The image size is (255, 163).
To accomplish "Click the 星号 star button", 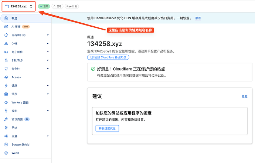I will (x=57, y=6).
